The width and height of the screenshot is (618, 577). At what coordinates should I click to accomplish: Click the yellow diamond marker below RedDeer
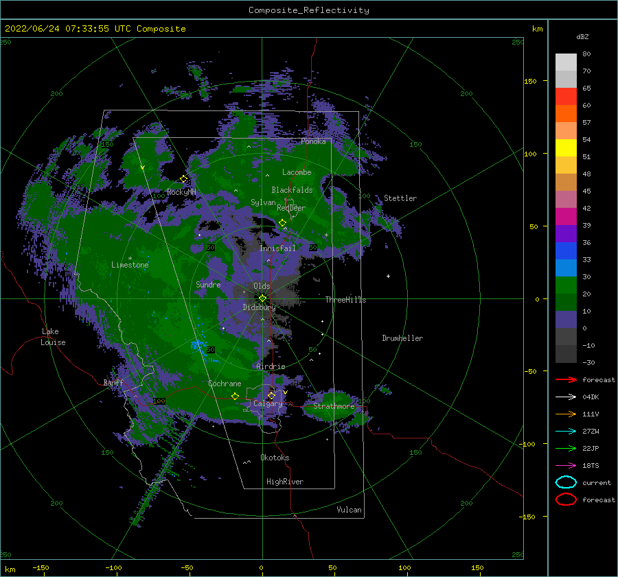pyautogui.click(x=282, y=223)
